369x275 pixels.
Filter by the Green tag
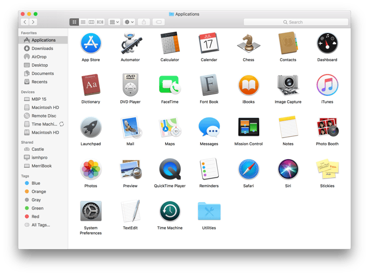click(x=43, y=208)
